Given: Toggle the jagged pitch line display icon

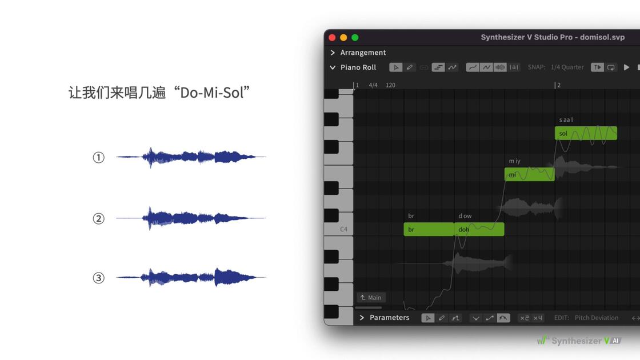Looking at the screenshot, I should pyautogui.click(x=486, y=67).
